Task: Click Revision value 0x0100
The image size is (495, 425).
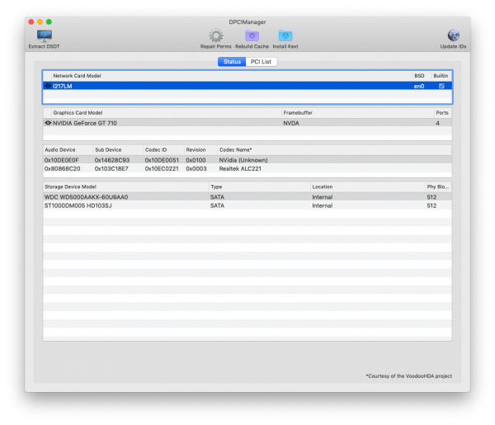Action: tap(196, 160)
